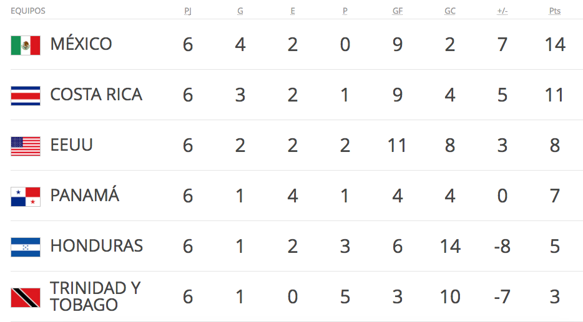
Task: Open the COSTA RICA team link
Action: (x=96, y=95)
